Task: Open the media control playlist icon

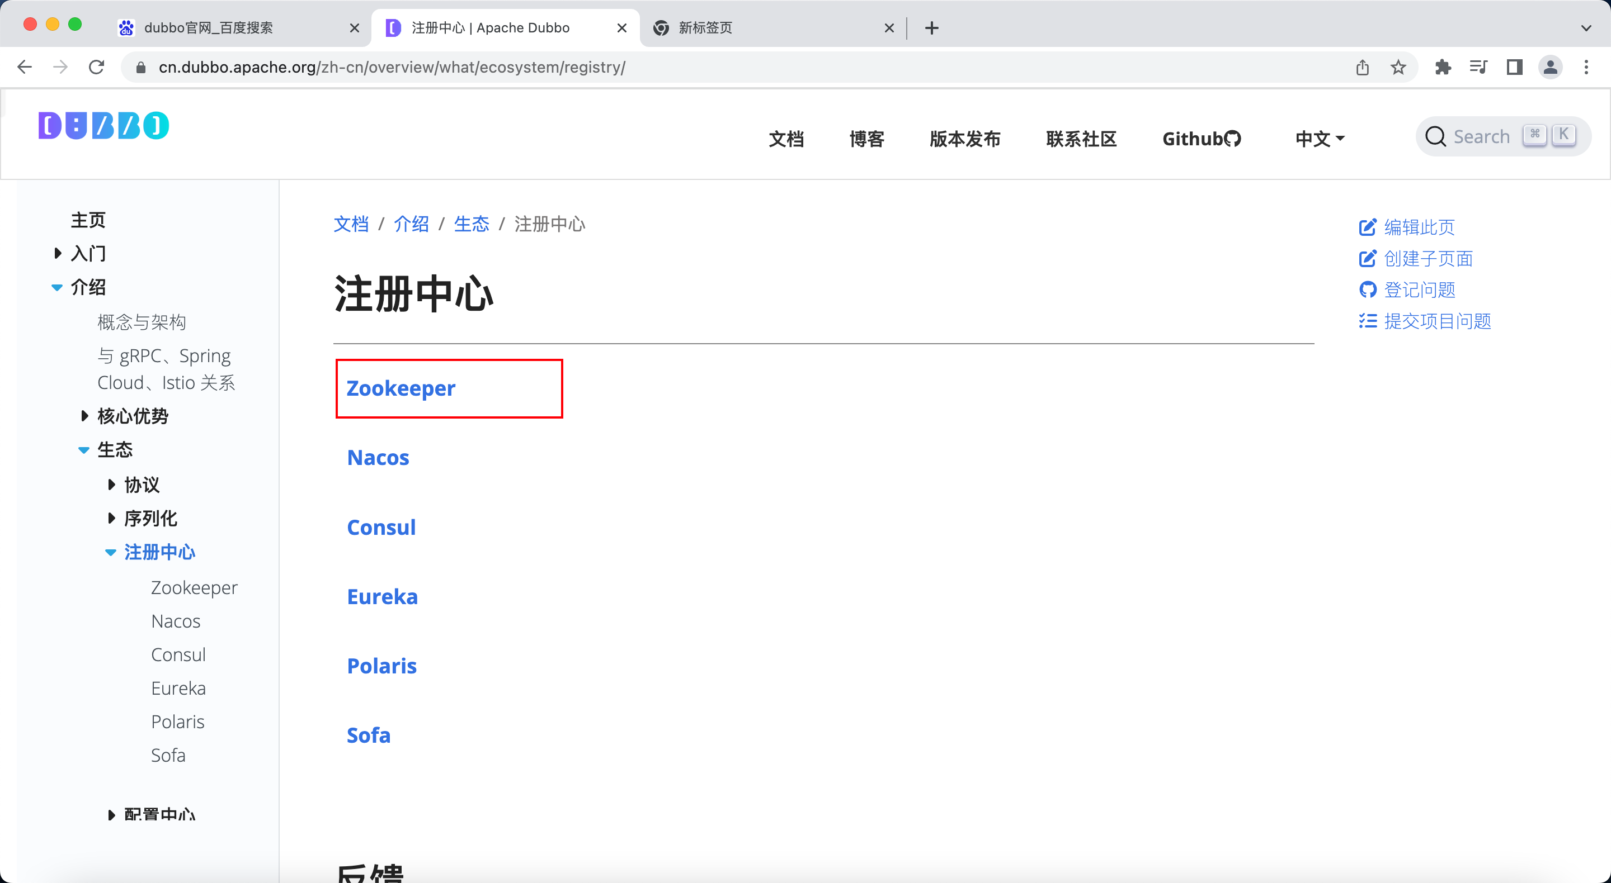Action: tap(1478, 67)
